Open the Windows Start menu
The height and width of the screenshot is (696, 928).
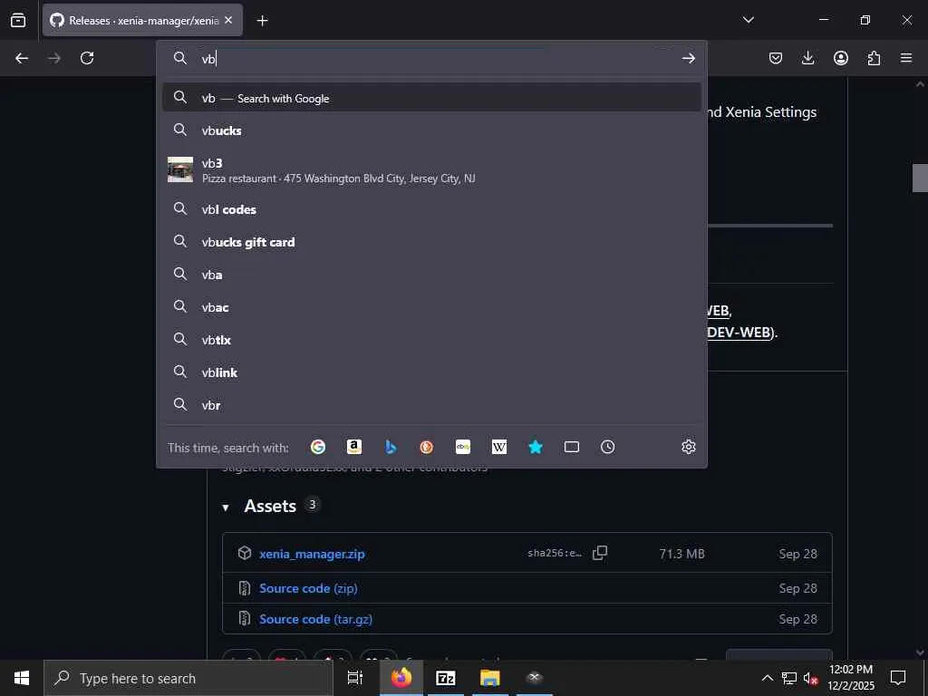coord(22,678)
